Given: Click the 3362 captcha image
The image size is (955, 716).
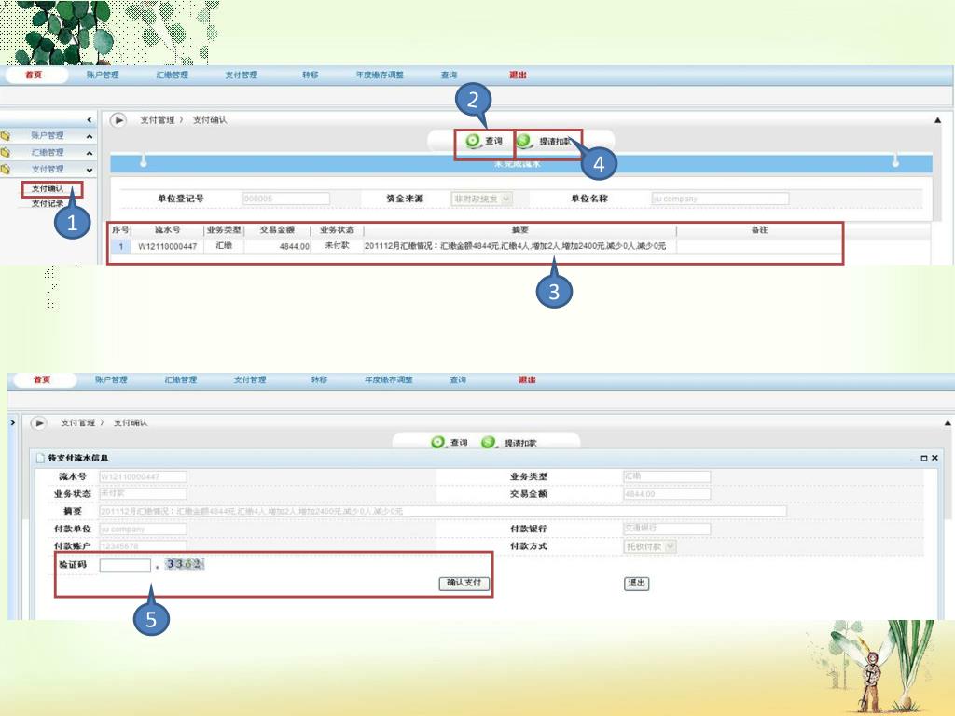Looking at the screenshot, I should point(186,564).
